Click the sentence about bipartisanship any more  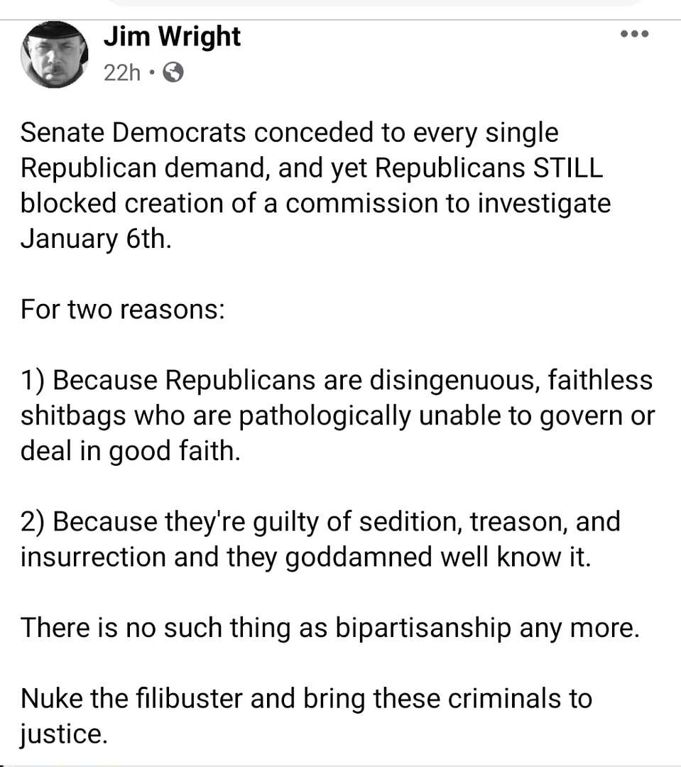(330, 628)
